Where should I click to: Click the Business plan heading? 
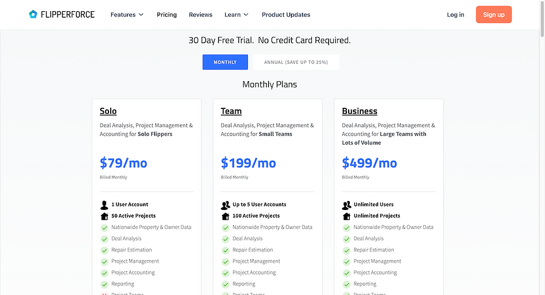click(x=359, y=111)
